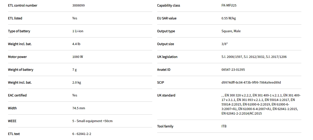Click the EAC certified label

pyautogui.click(x=17, y=95)
